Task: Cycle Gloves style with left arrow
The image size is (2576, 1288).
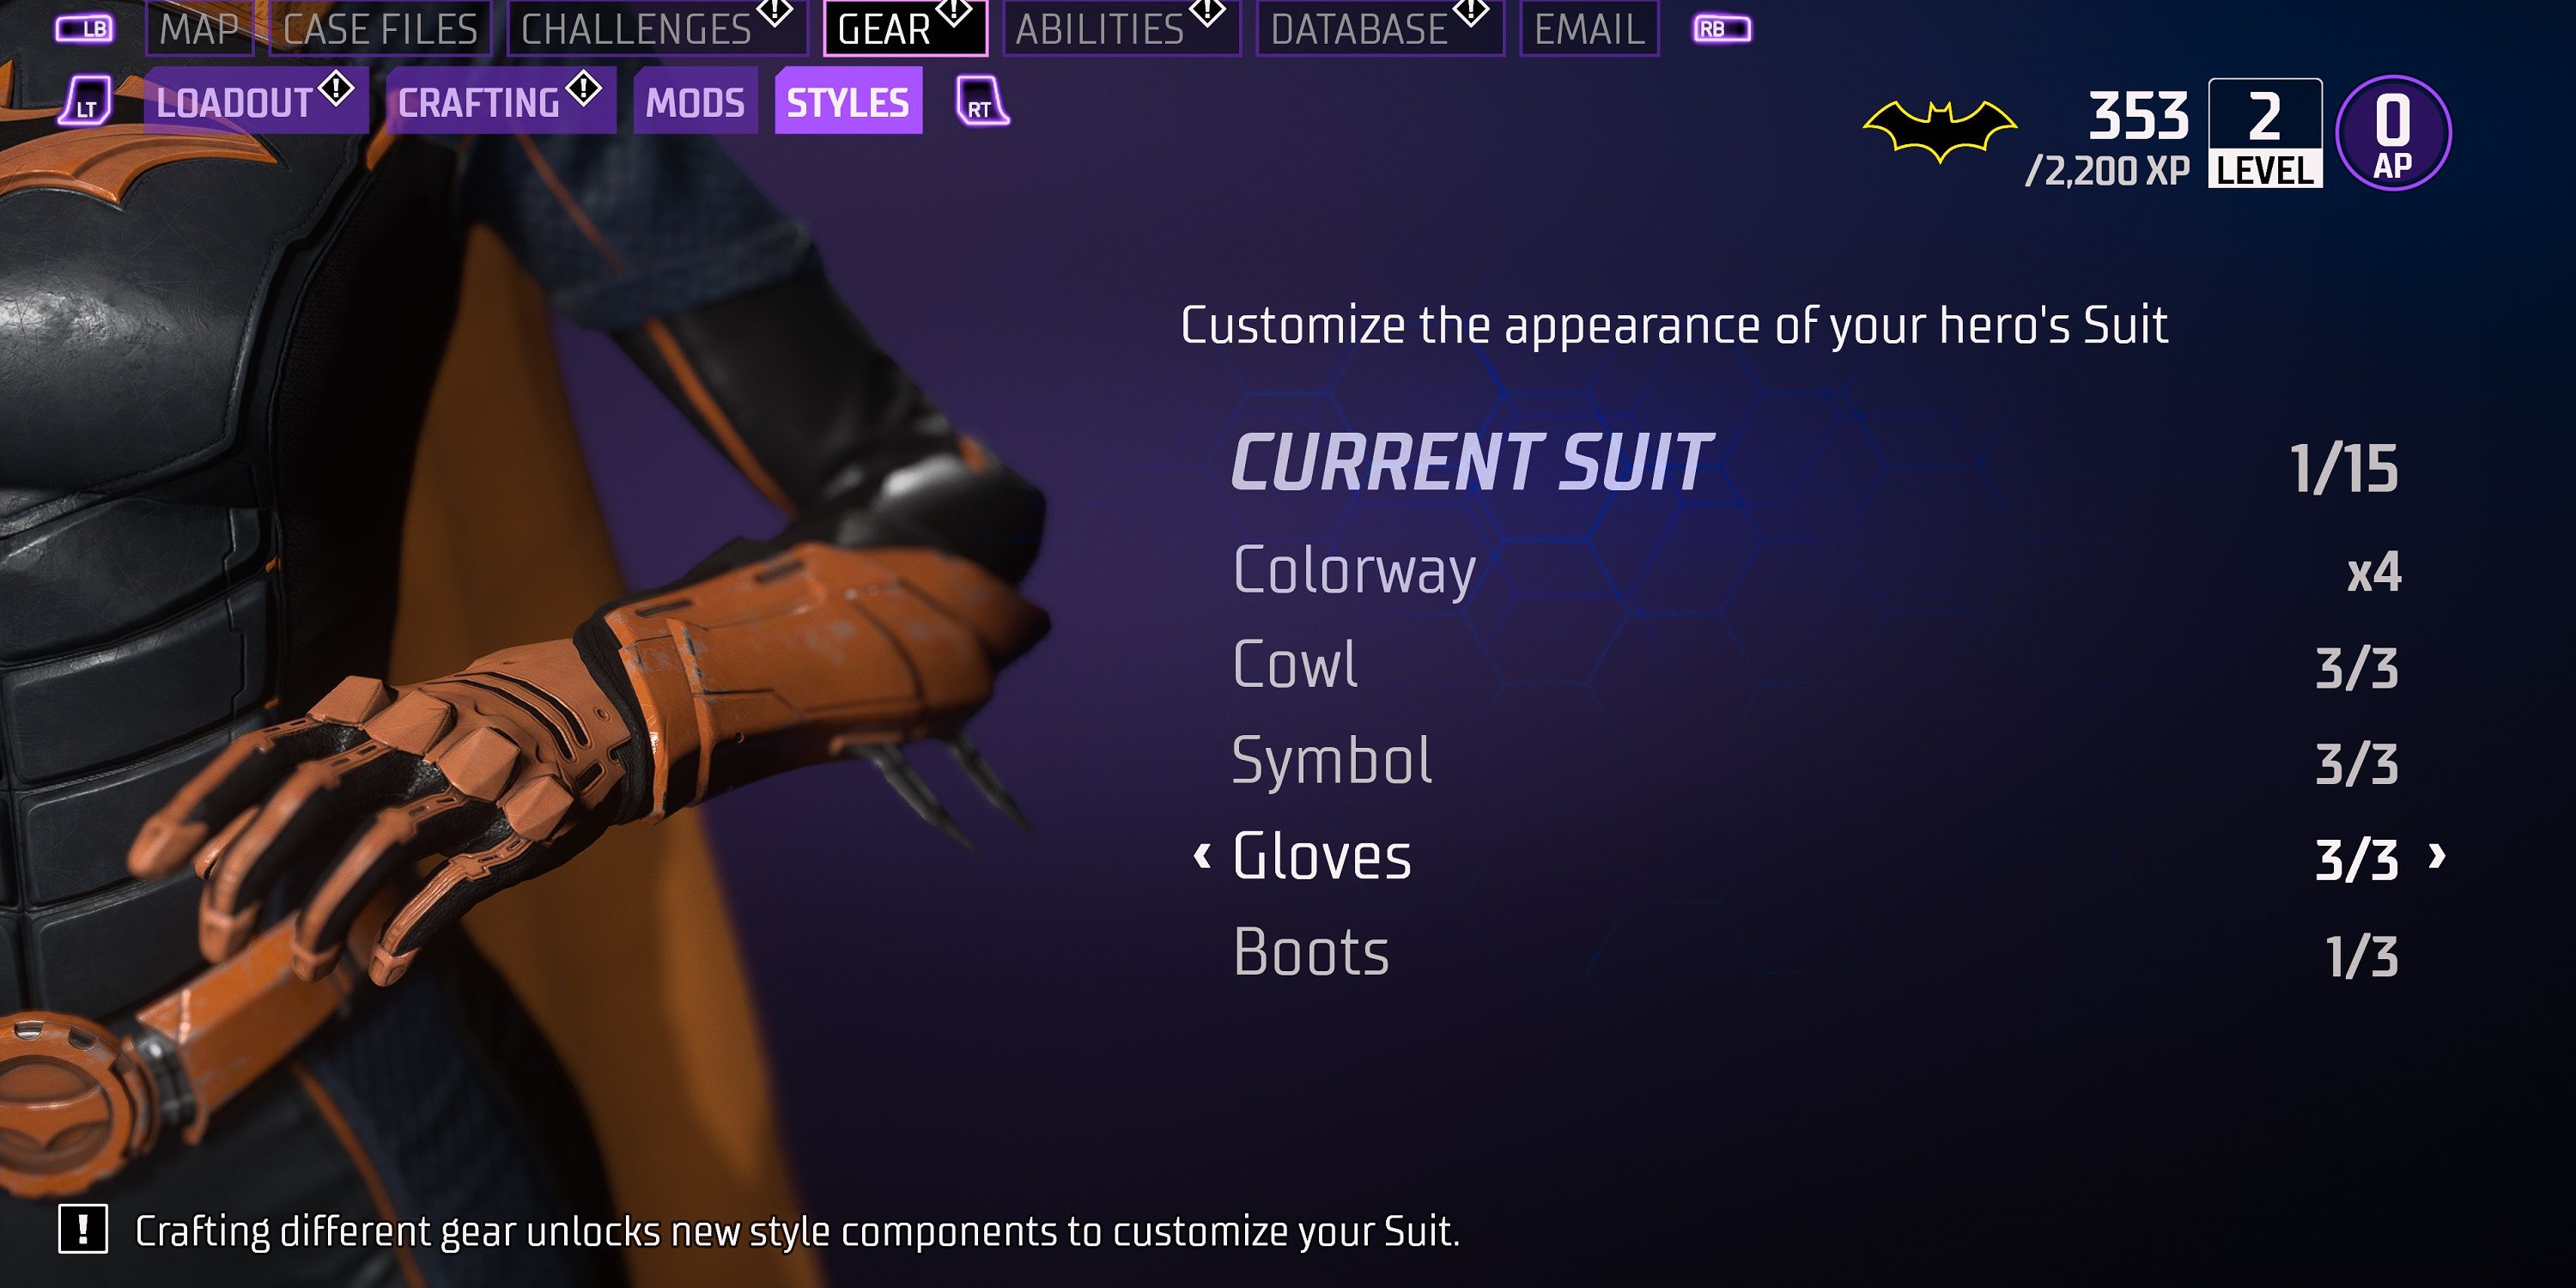Action: pos(1202,856)
